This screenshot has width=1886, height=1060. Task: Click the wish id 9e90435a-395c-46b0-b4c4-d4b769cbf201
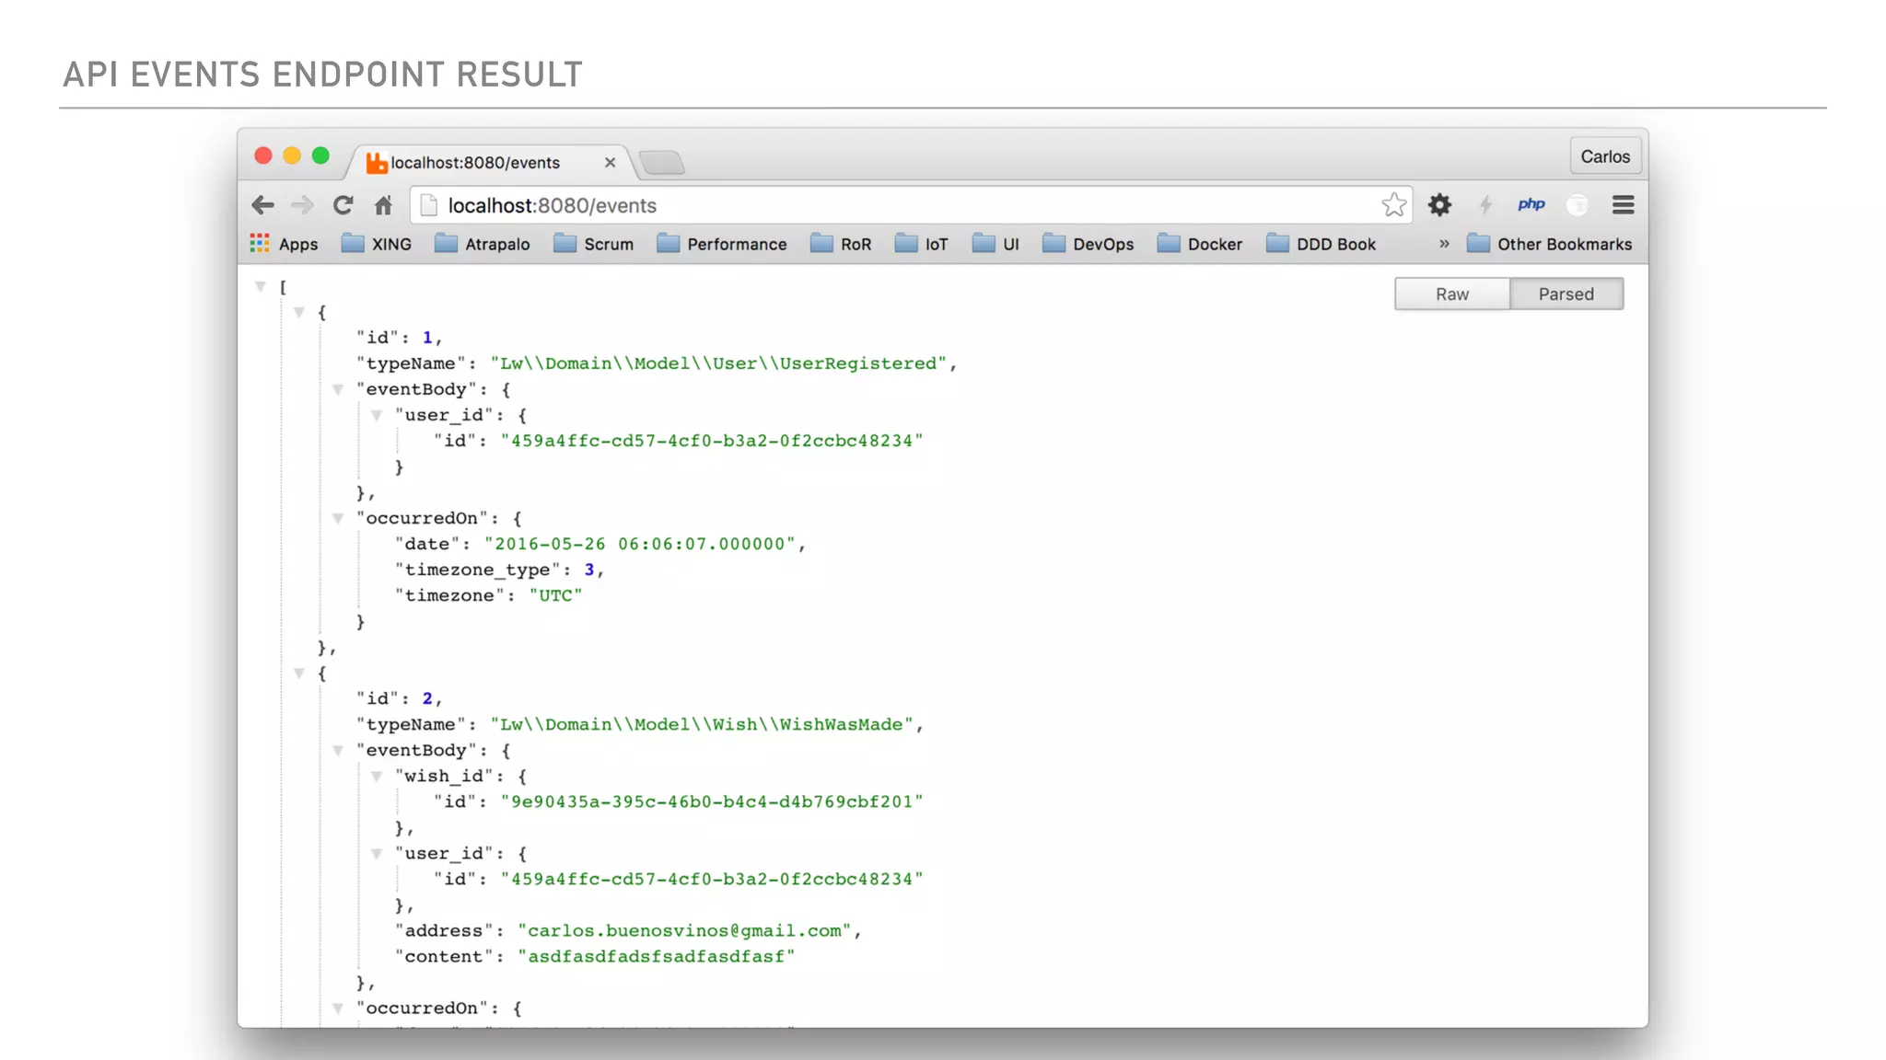712,801
